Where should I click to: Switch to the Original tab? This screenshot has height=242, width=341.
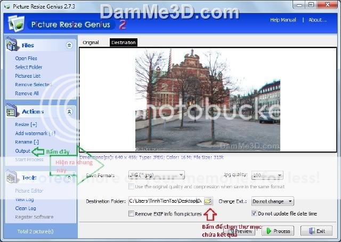[x=91, y=43]
